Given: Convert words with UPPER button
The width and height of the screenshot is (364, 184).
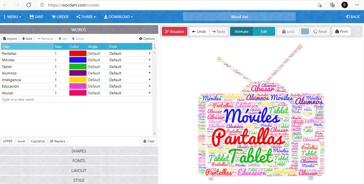Looking at the screenshot, I should [x=8, y=141].
